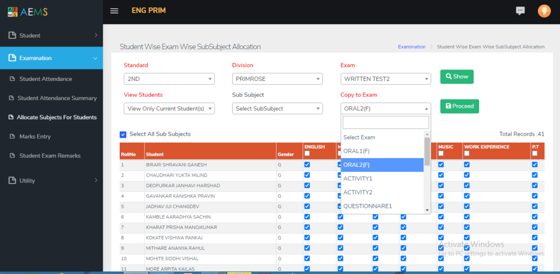Open the chat messages icon
Viewport: 560px width, 274px height.
point(521,11)
